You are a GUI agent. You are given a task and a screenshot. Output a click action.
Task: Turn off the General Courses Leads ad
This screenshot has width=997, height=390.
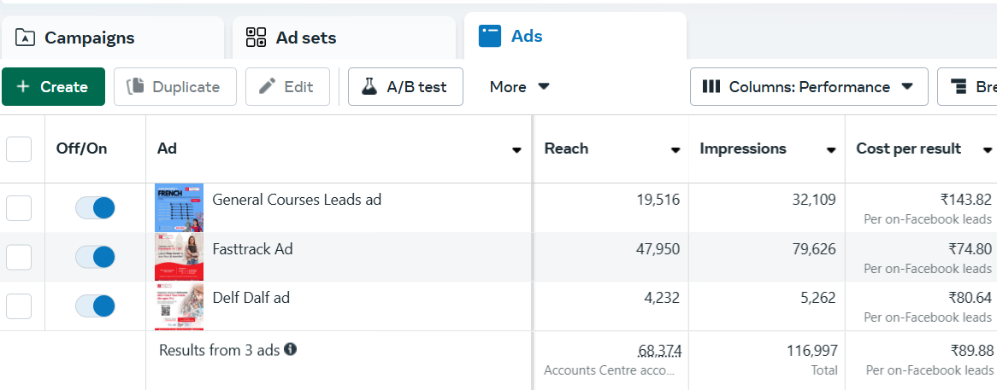coord(95,207)
